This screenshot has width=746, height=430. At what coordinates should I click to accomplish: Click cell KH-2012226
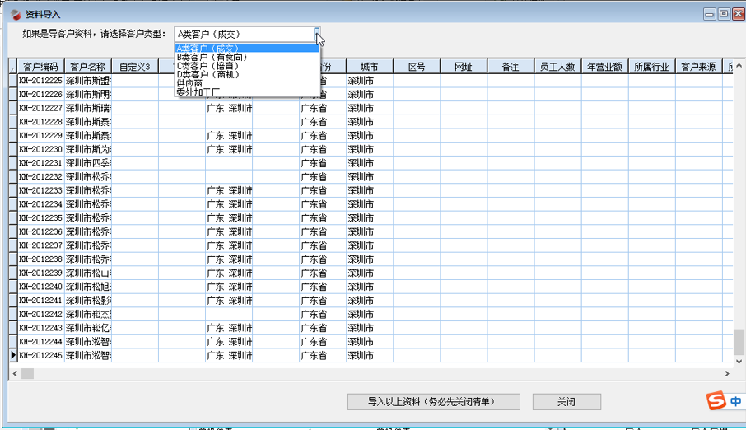click(x=41, y=94)
